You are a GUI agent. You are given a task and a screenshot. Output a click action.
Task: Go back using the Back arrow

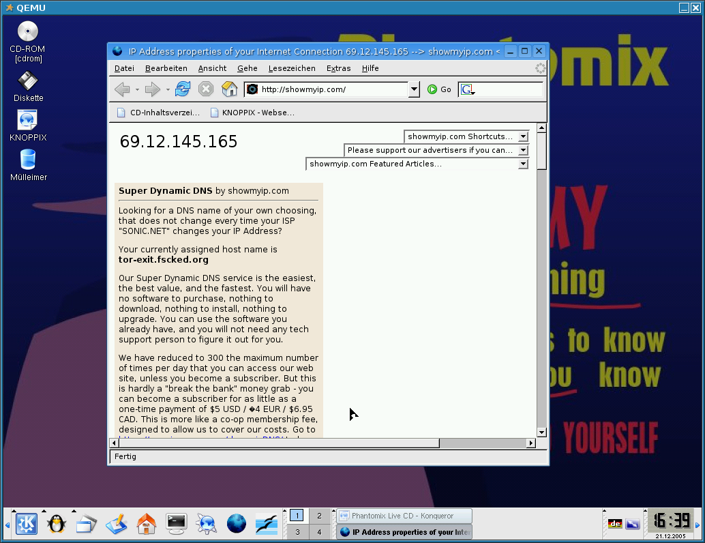point(122,89)
